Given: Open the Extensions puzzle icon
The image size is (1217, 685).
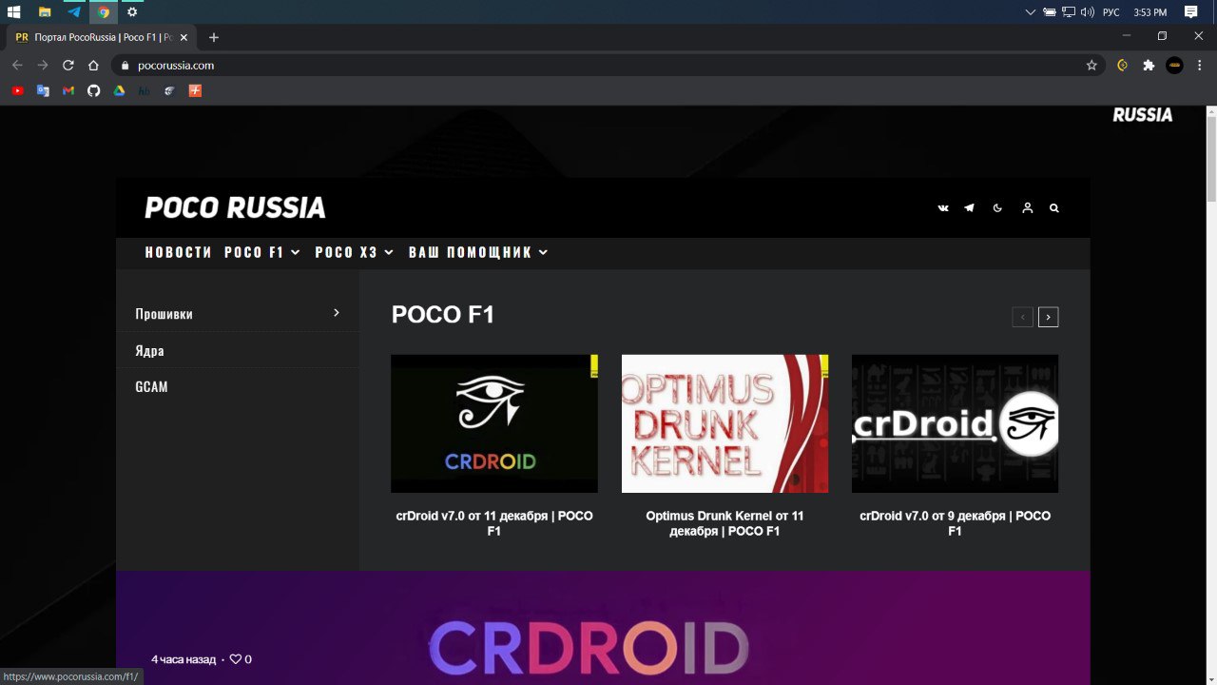Looking at the screenshot, I should click(x=1149, y=66).
